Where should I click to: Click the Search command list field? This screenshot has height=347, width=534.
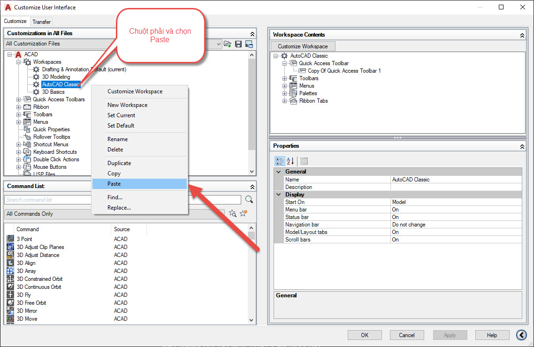pos(122,200)
